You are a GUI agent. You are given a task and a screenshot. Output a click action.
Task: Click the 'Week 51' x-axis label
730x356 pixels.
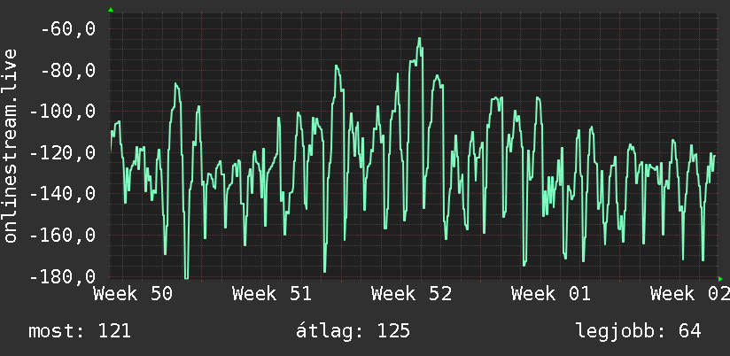pos(272,294)
